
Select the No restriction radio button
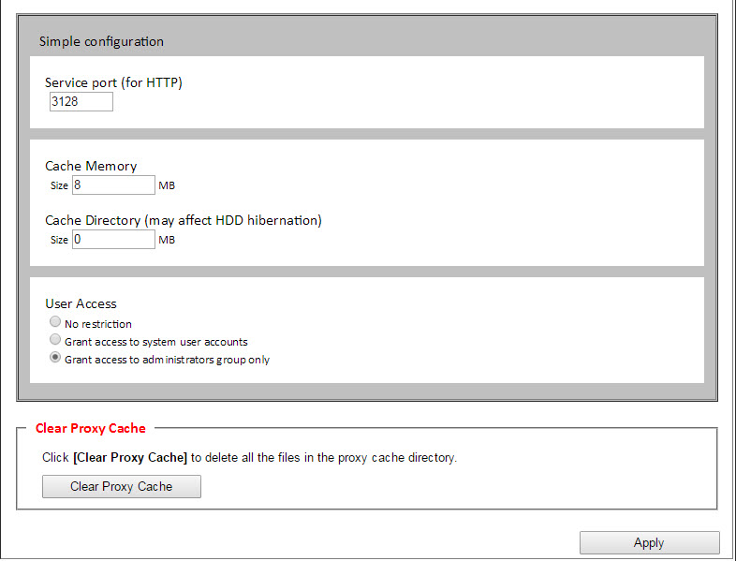click(55, 321)
